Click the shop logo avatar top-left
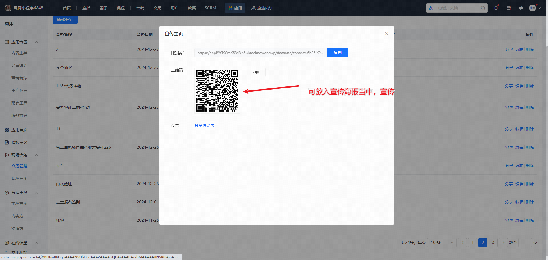 click(x=8, y=8)
